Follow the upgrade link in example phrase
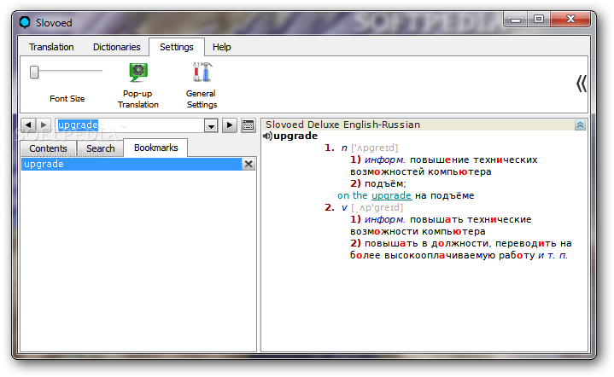This screenshot has height=377, width=614. (x=392, y=195)
